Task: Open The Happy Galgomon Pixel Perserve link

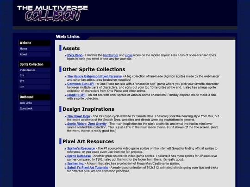Action: tap(94, 76)
